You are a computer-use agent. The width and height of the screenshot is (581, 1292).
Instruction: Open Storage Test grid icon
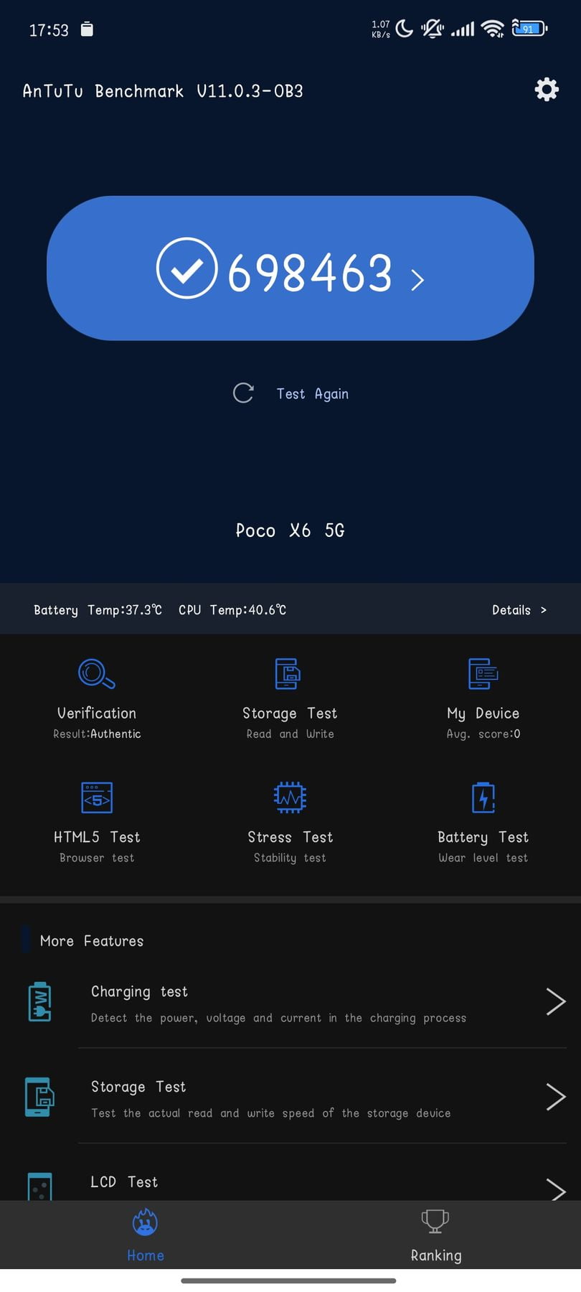[288, 674]
